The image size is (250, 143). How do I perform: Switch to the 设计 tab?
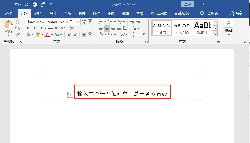(53, 13)
